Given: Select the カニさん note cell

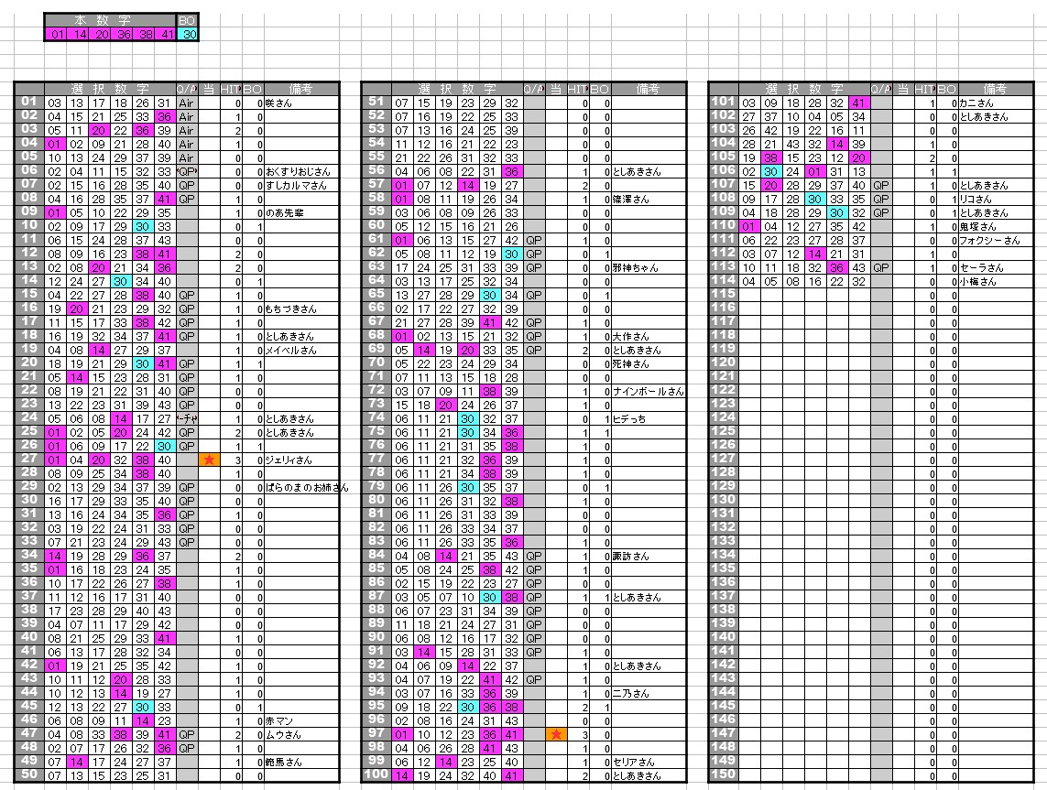Looking at the screenshot, I should coord(996,103).
